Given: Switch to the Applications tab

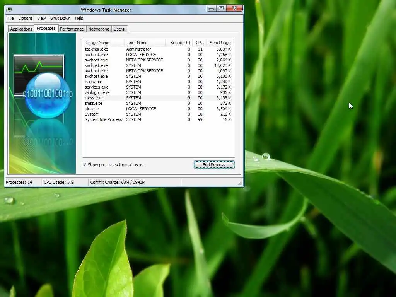Looking at the screenshot, I should point(21,29).
